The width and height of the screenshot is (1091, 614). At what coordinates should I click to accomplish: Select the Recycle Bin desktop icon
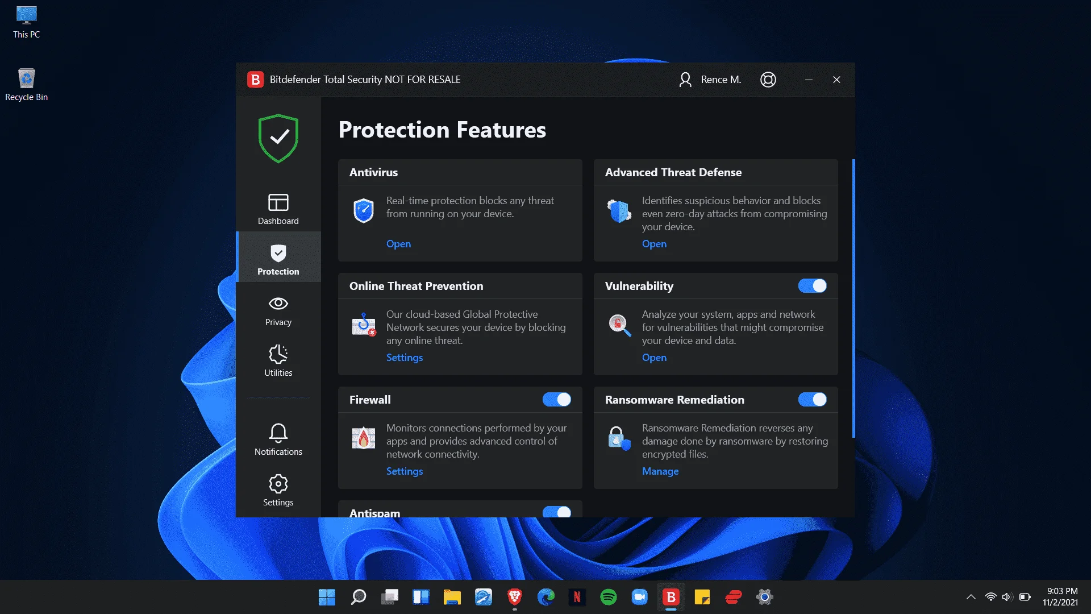(x=26, y=85)
